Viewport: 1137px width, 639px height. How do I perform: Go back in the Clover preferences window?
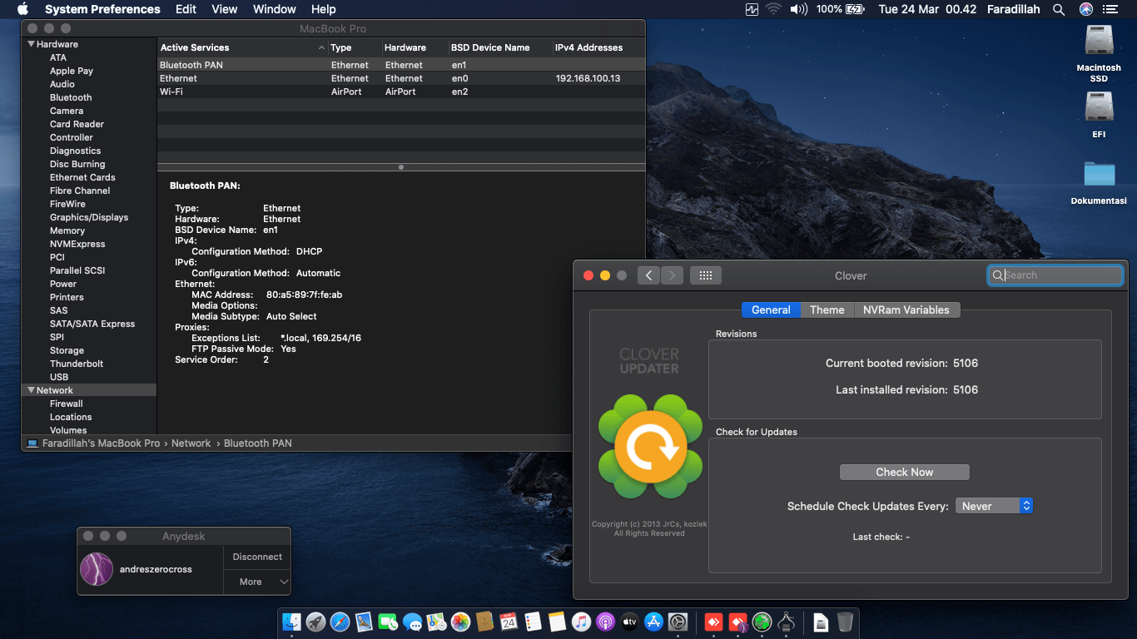click(x=649, y=275)
